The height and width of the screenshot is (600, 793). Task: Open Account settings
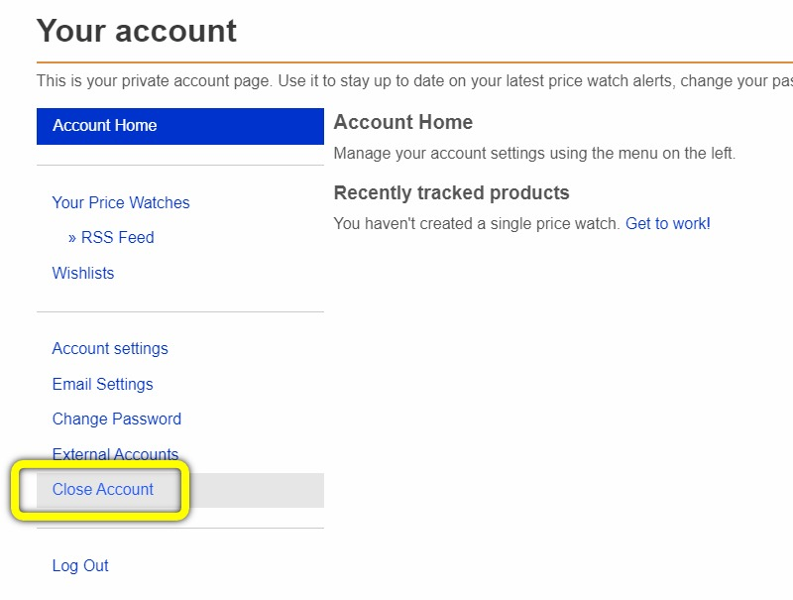pyautogui.click(x=110, y=348)
